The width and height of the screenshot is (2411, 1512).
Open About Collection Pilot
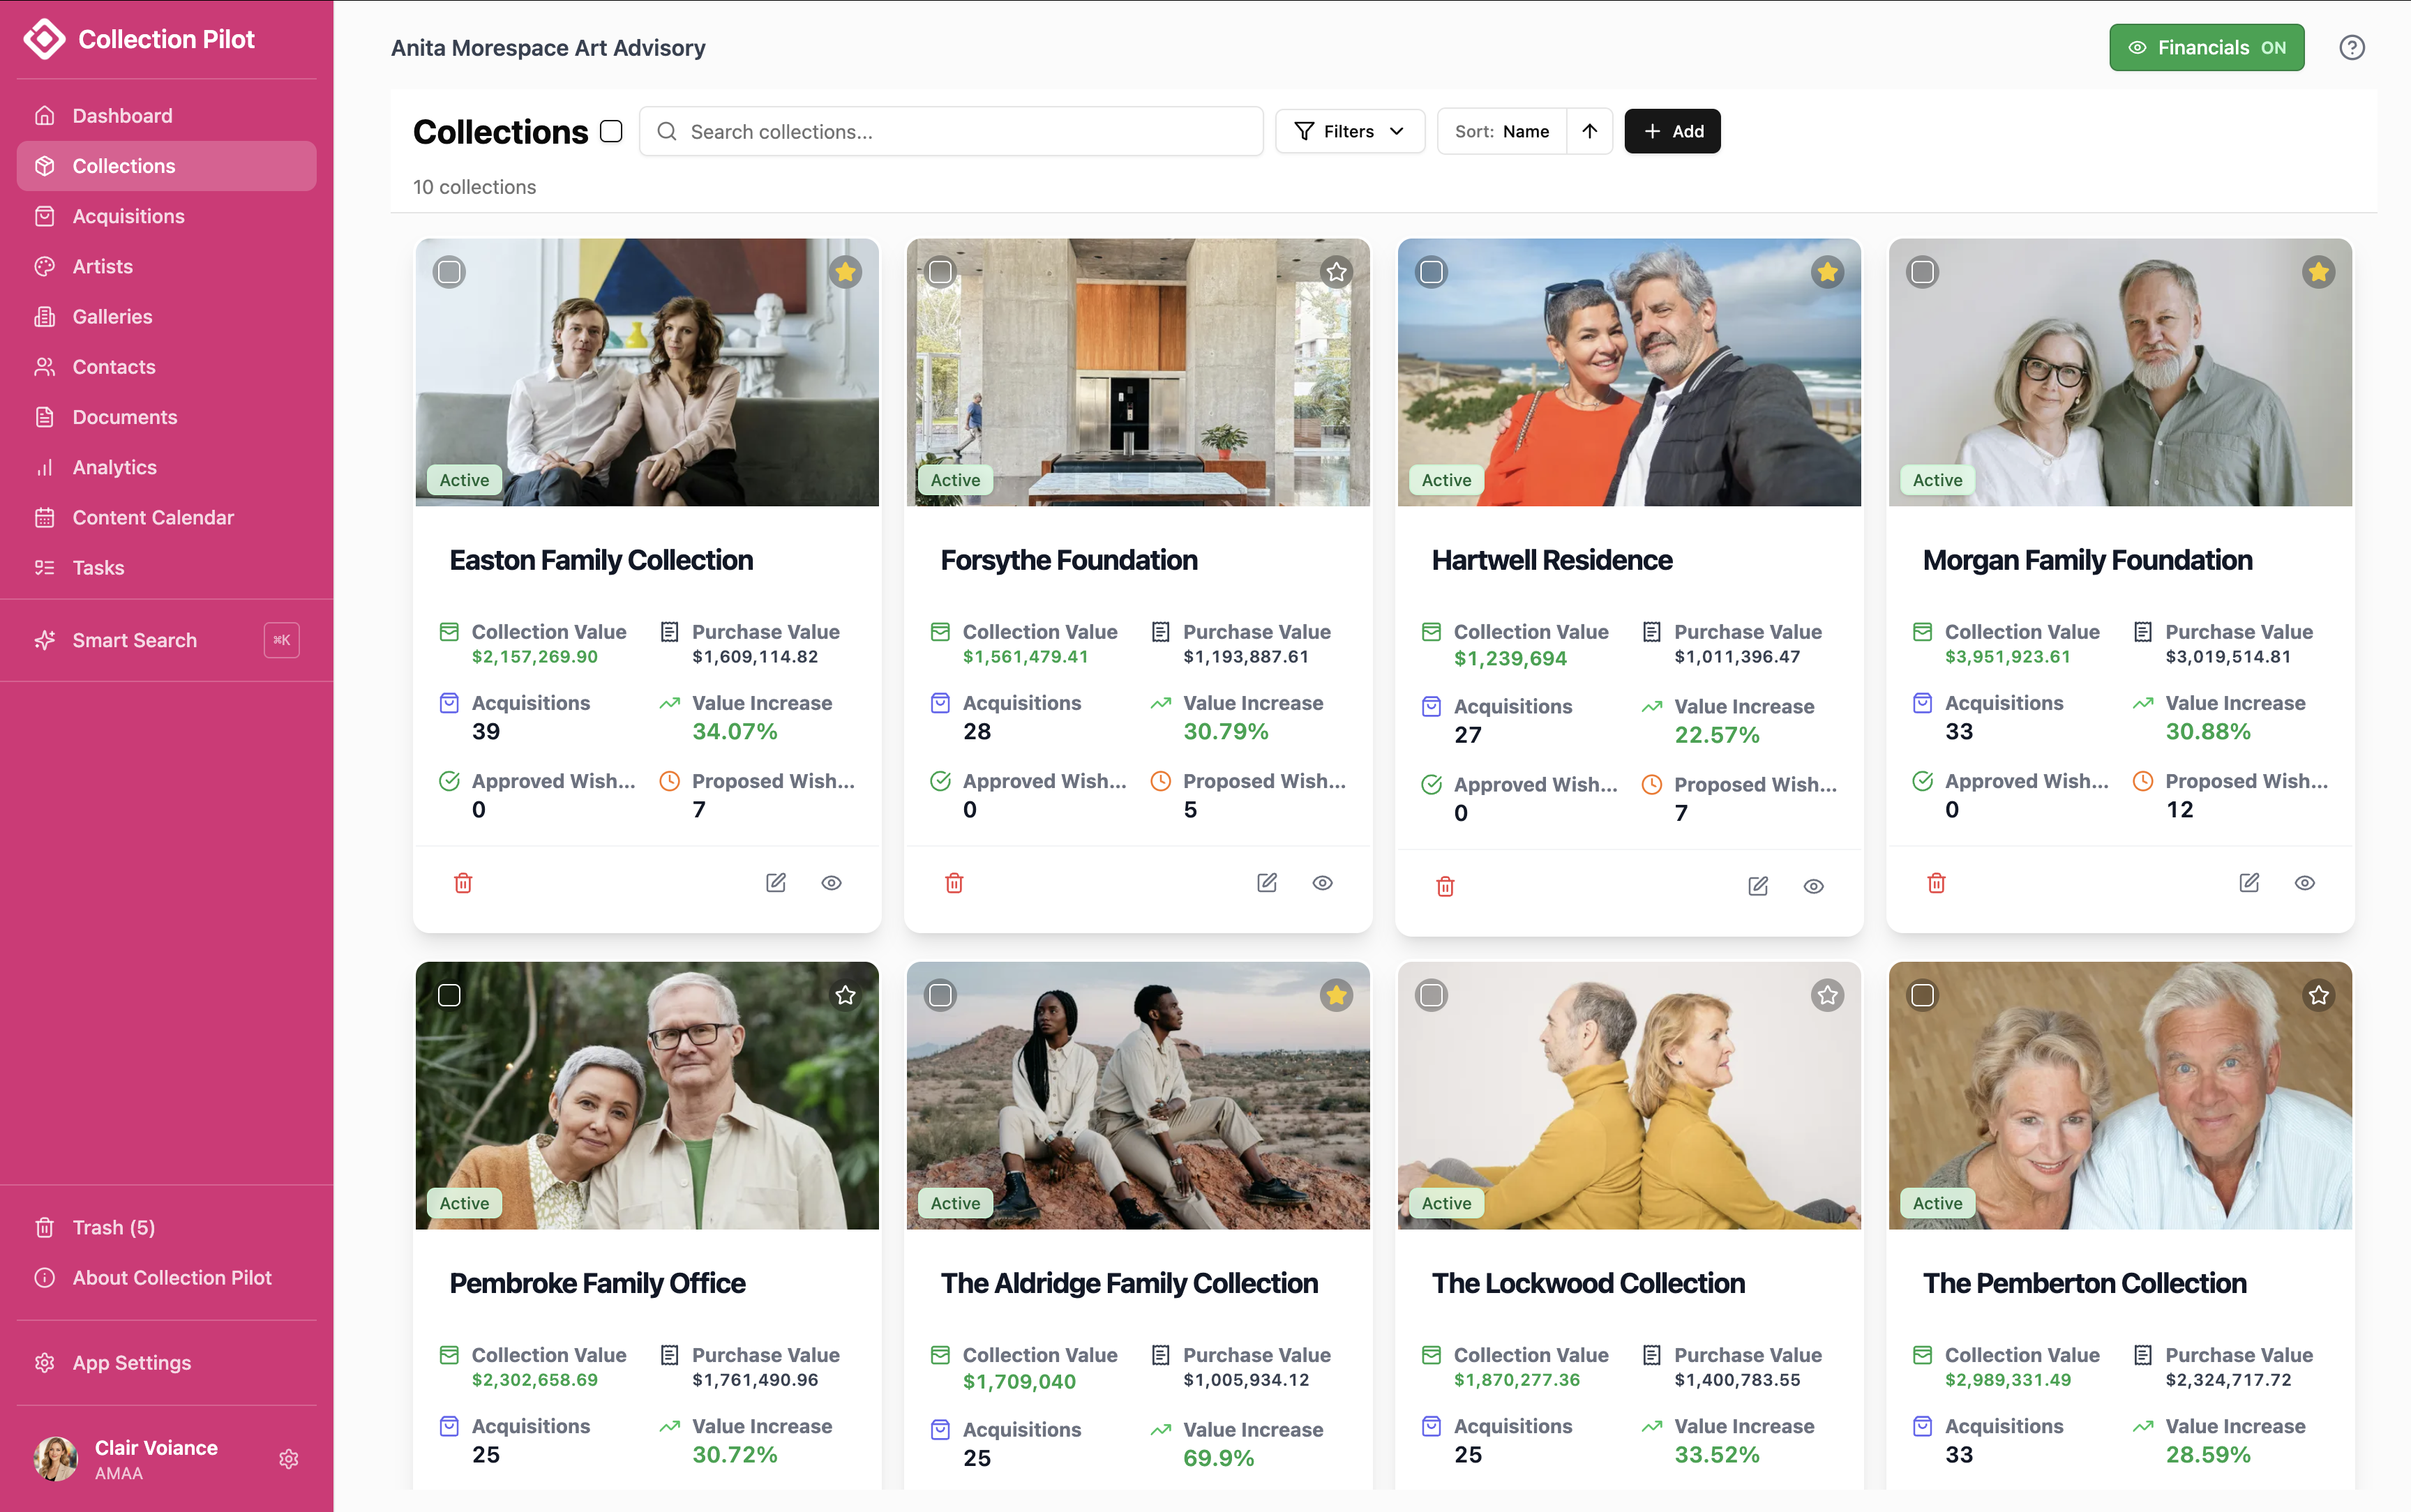166,1278
